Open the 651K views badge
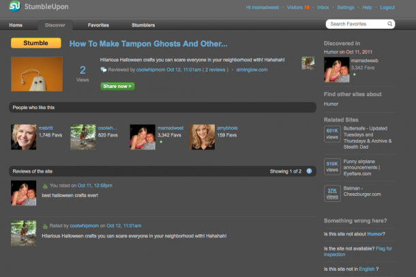This screenshot has width=416, height=277. pos(332,134)
